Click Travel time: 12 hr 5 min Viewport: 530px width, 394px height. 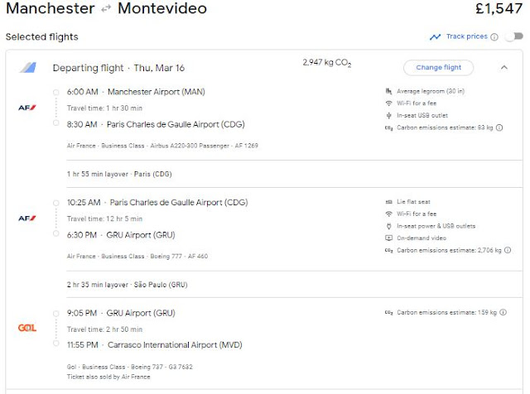pyautogui.click(x=104, y=219)
